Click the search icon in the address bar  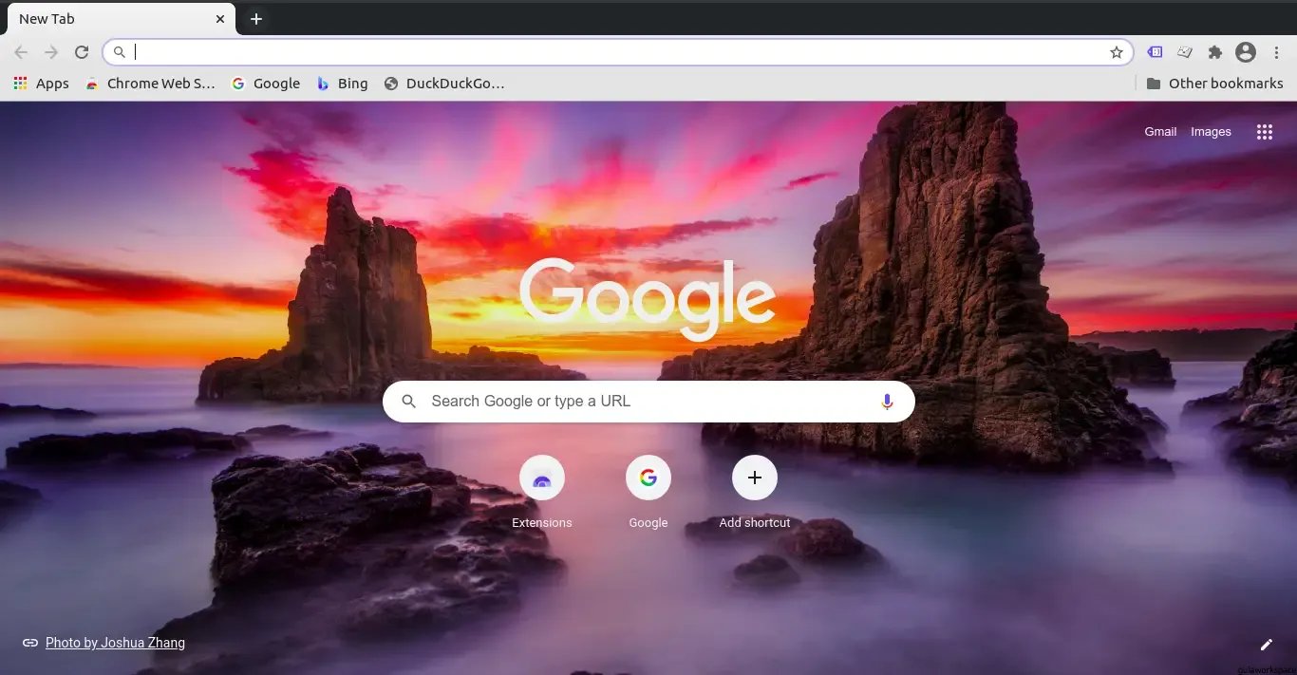pyautogui.click(x=119, y=52)
